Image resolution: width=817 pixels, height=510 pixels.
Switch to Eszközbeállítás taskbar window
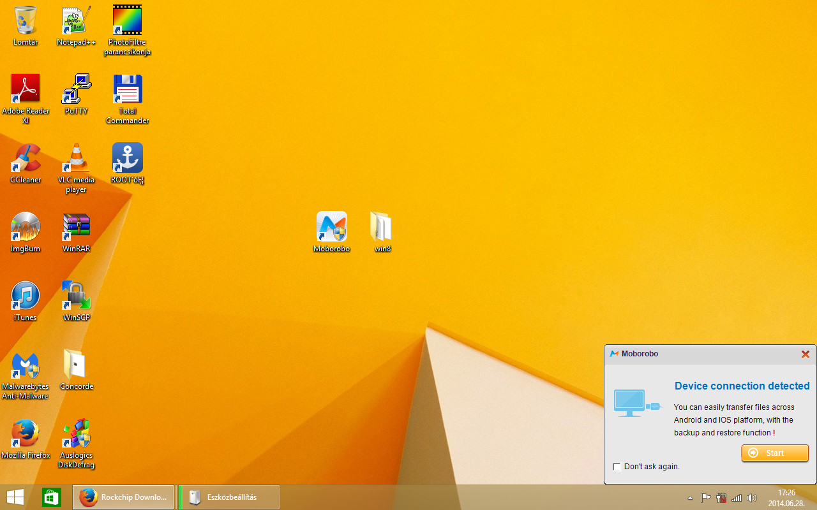[x=229, y=497]
